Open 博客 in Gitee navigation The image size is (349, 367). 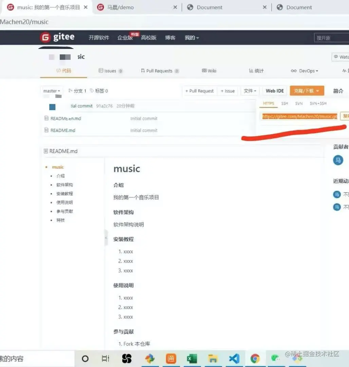(170, 38)
